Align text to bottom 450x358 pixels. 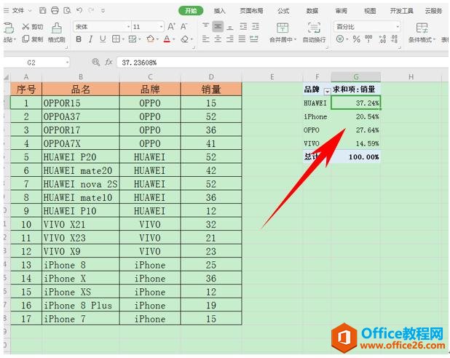click(x=230, y=27)
